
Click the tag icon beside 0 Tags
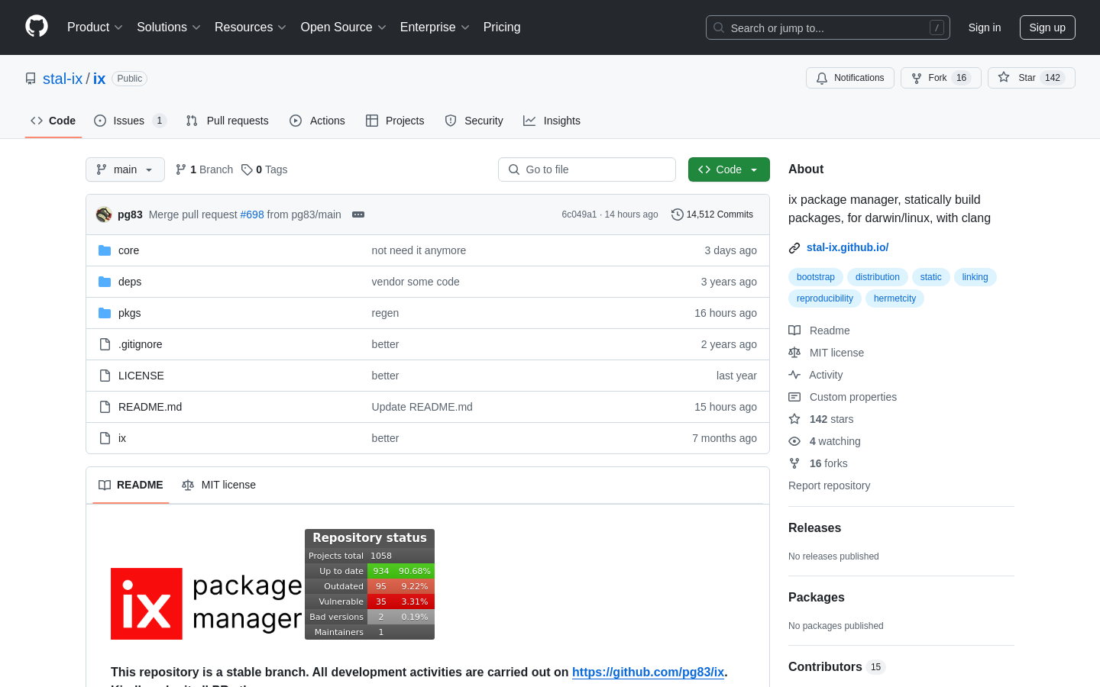click(x=247, y=169)
